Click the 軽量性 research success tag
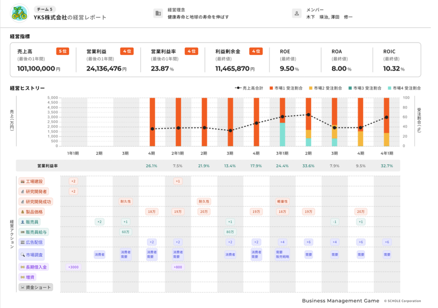Image resolution: width=438 pixels, height=308 pixels. click(282, 201)
